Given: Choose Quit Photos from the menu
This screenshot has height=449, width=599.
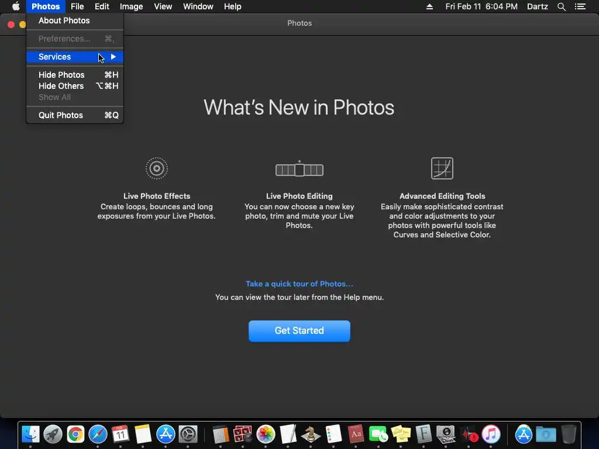Looking at the screenshot, I should 75,115.
